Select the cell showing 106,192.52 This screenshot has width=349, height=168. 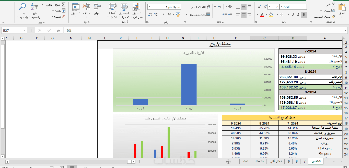point(293,87)
